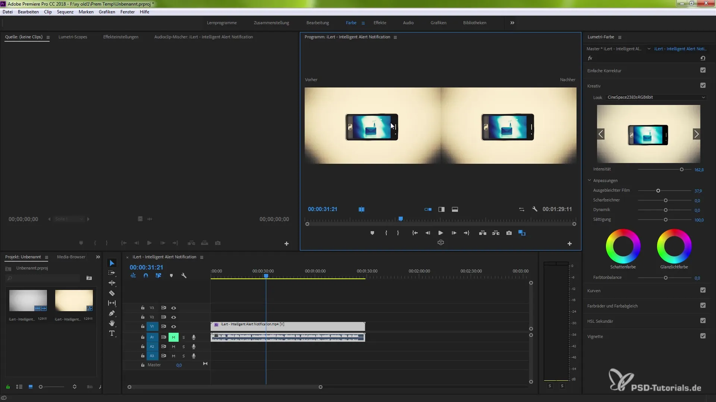
Task: Open Lumetri-Farbe panel menu
Action: tap(620, 37)
